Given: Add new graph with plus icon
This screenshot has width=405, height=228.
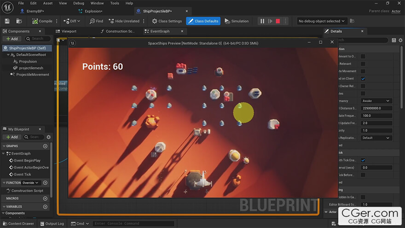Looking at the screenshot, I should [45, 146].
